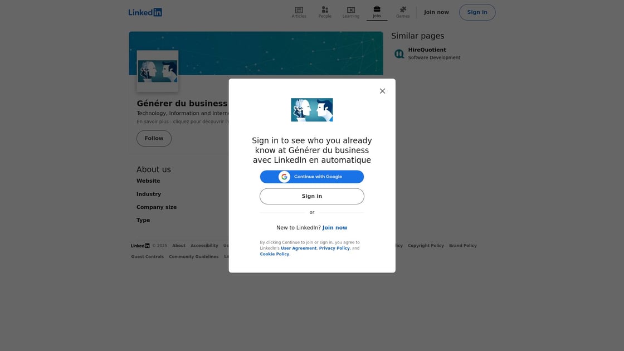Click the 'About us' heading

(154, 169)
